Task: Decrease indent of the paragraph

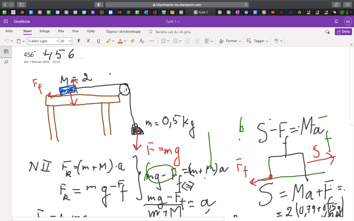Action: (187, 41)
